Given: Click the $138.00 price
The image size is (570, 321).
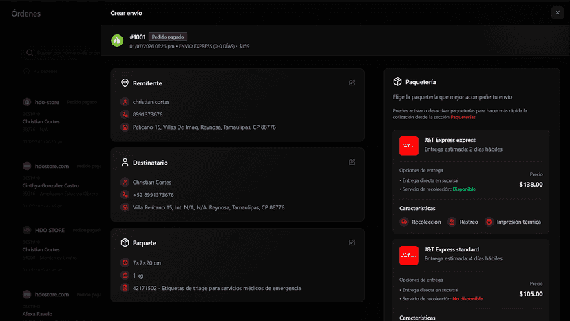Looking at the screenshot, I should (x=531, y=185).
